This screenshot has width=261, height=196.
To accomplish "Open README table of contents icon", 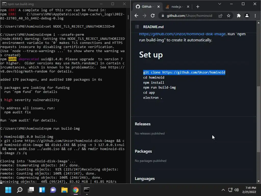I will coord(137,27).
